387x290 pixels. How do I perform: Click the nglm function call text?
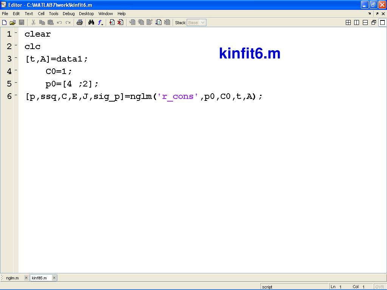click(x=141, y=97)
